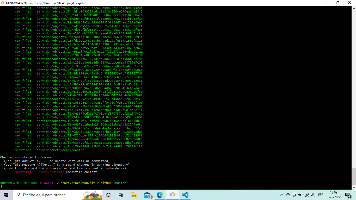
Task: Open the clock showing 18:09 17/6/2022
Action: click(333, 195)
